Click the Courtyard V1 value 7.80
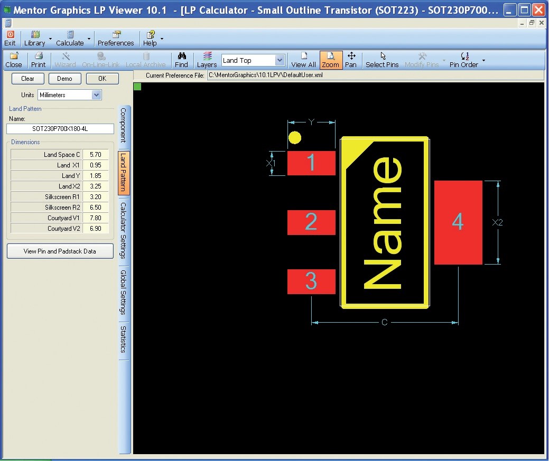Image resolution: width=549 pixels, height=461 pixels. pyautogui.click(x=96, y=218)
